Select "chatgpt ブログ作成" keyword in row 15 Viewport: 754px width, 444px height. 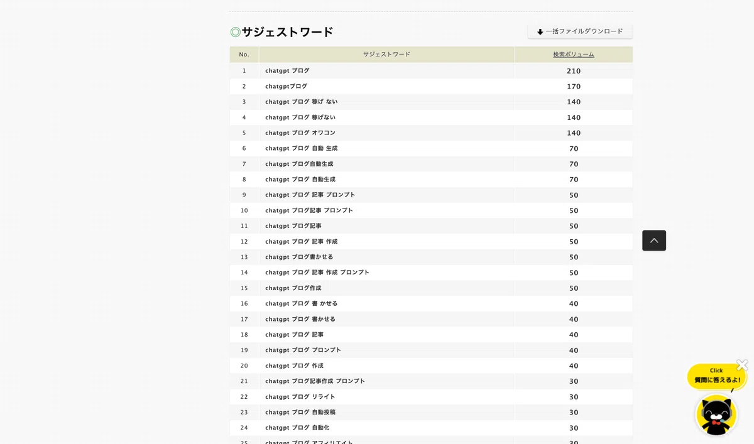point(293,288)
